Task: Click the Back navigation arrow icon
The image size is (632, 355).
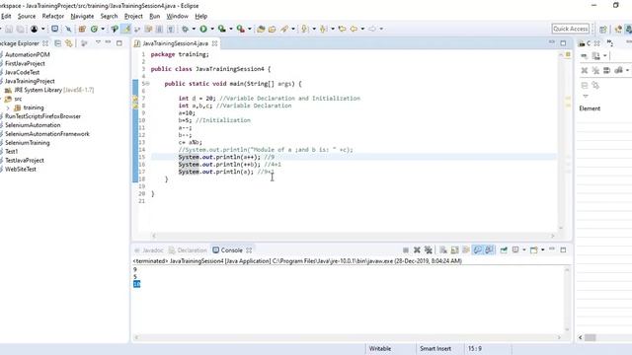Action: (x=354, y=29)
